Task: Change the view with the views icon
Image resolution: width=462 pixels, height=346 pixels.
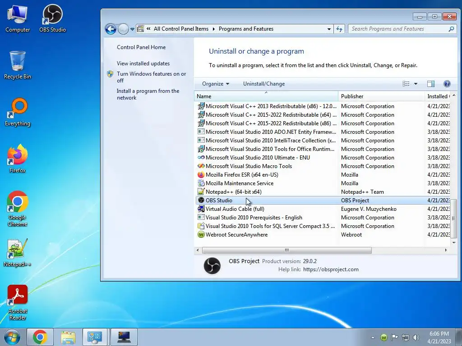Action: click(x=406, y=84)
